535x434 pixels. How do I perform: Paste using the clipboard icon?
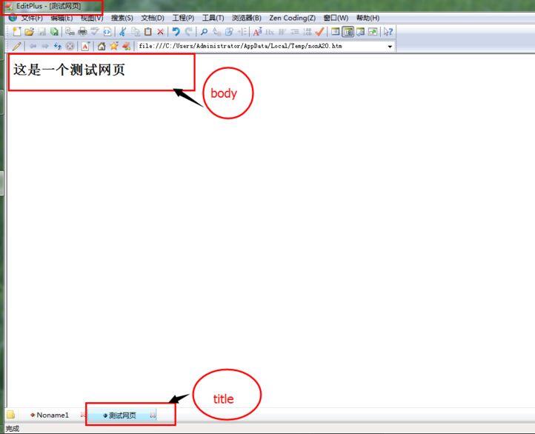click(147, 32)
